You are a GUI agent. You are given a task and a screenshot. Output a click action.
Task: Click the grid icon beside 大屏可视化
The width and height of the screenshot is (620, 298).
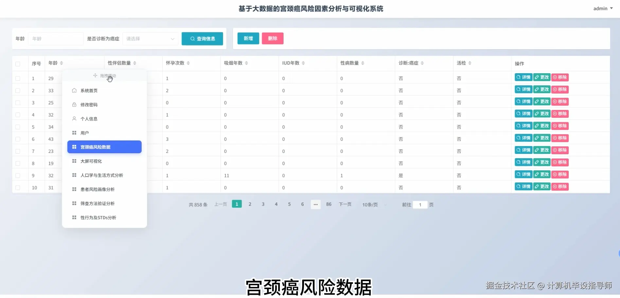[x=74, y=161]
